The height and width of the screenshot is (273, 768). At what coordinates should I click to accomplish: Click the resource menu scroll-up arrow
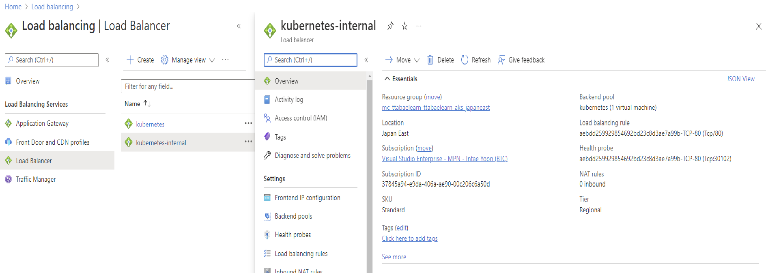pos(370,76)
